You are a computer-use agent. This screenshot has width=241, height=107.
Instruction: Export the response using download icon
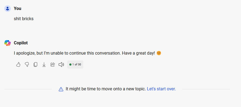pos(44,65)
